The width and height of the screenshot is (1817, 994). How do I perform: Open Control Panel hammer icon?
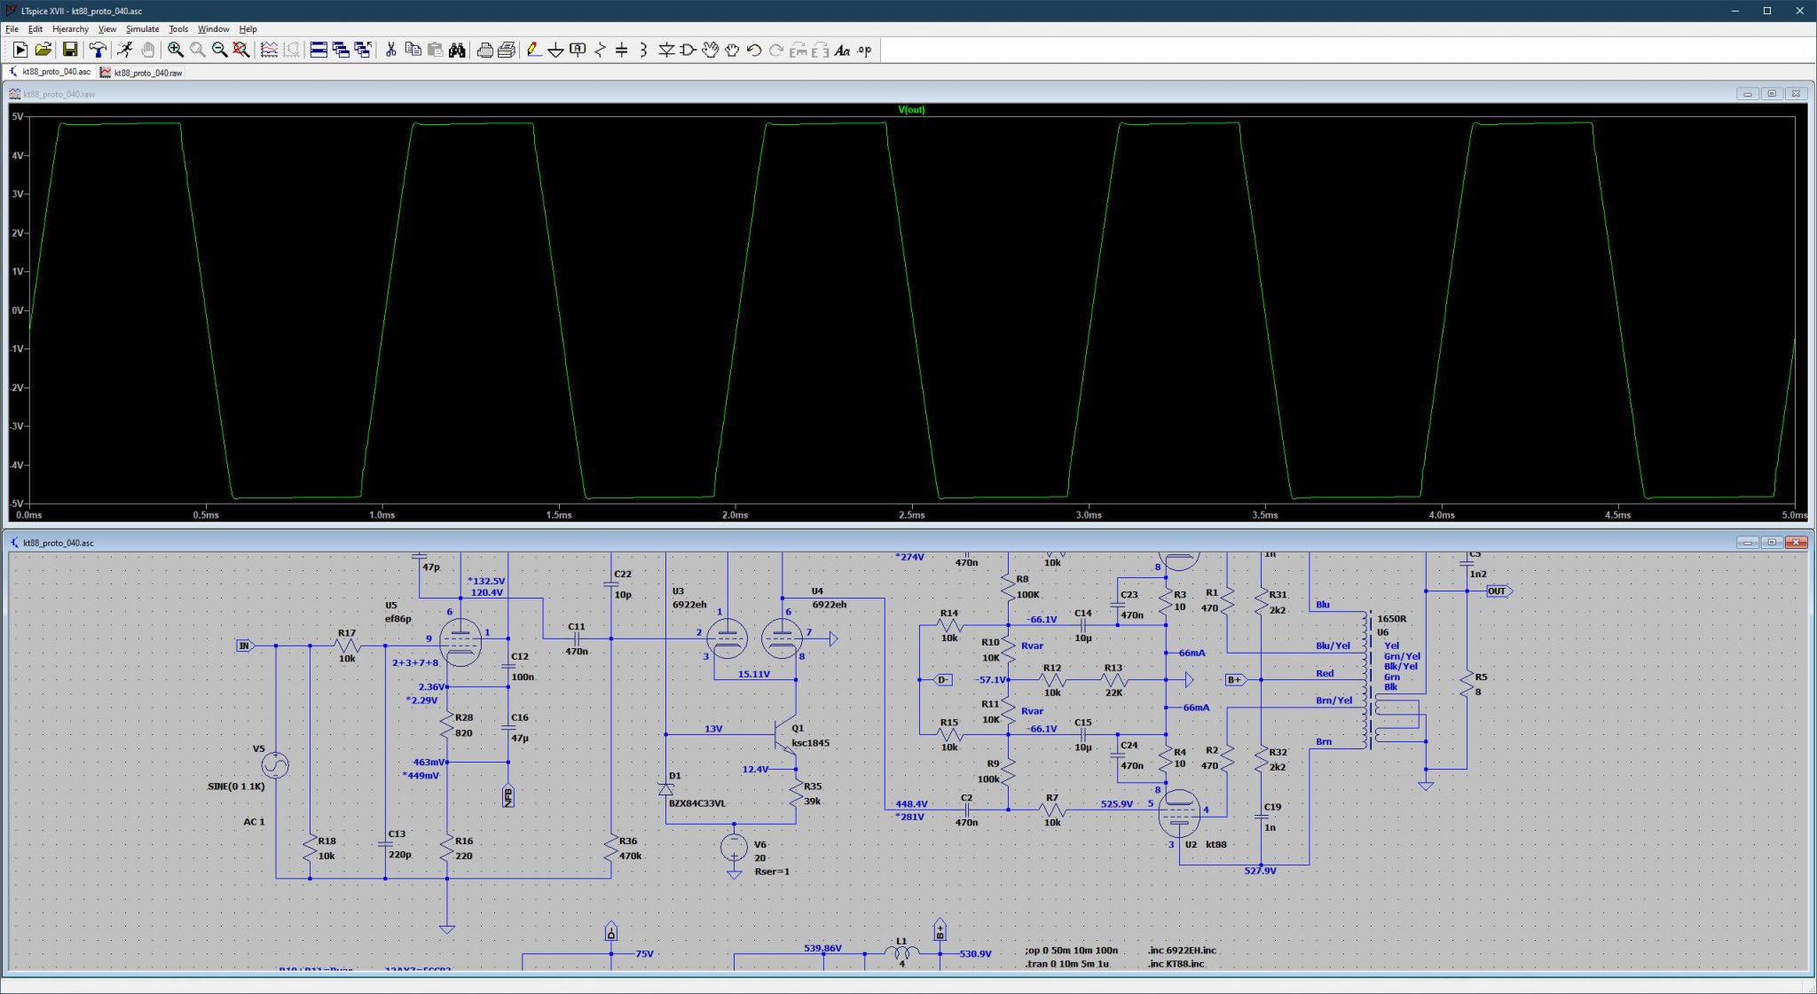coord(98,50)
